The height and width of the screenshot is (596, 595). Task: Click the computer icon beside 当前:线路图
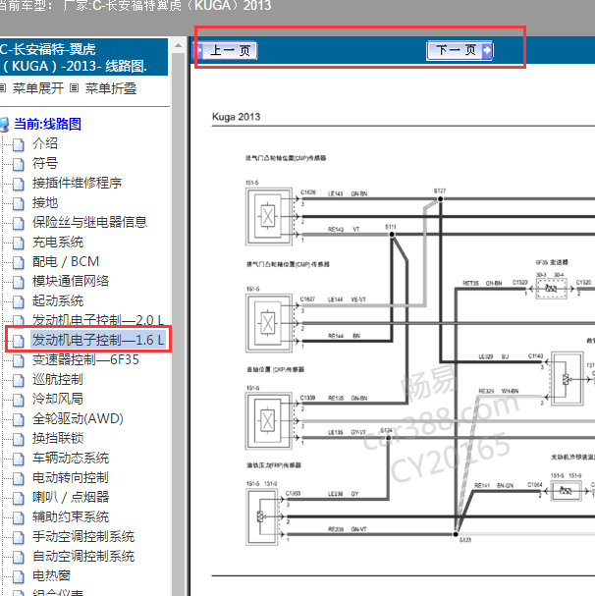pos(4,125)
